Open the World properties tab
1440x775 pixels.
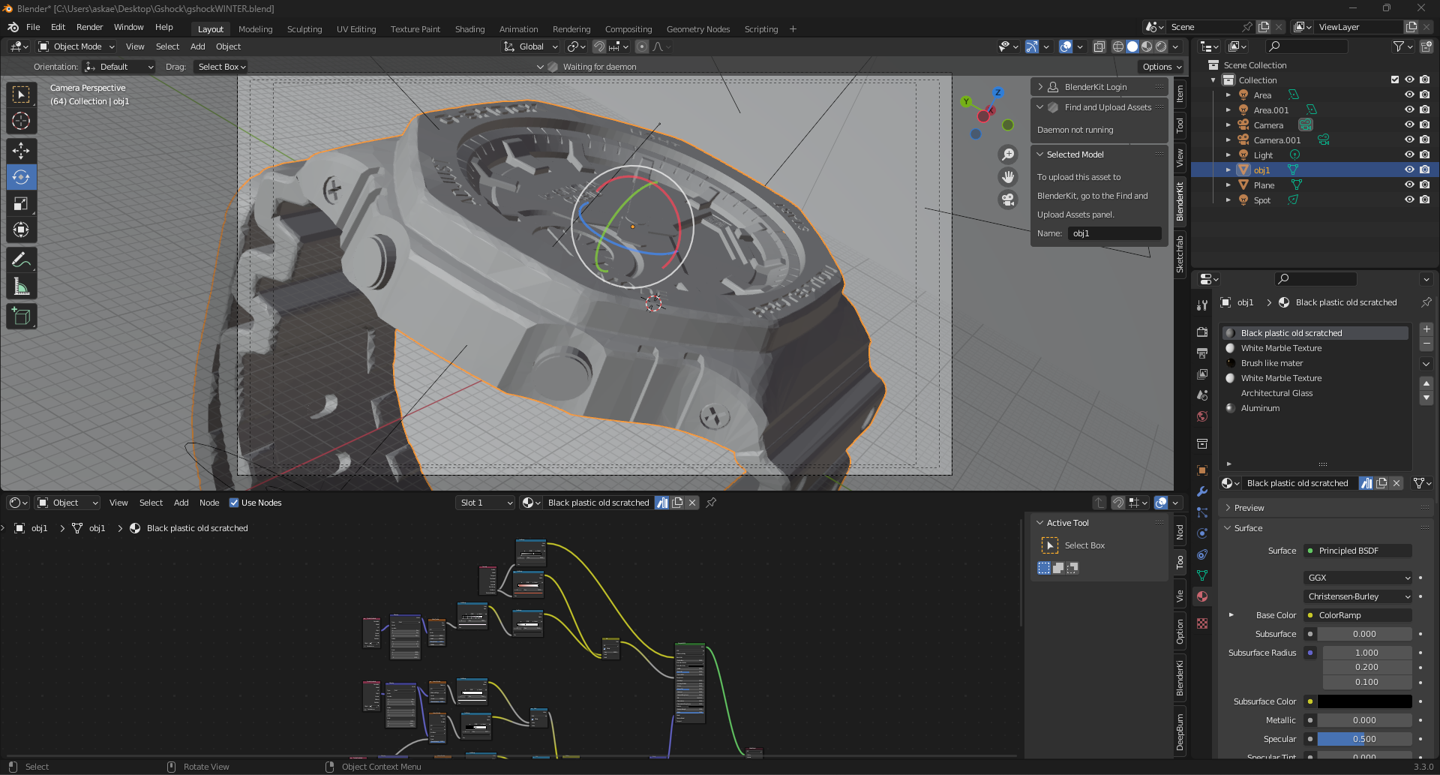pyautogui.click(x=1202, y=416)
